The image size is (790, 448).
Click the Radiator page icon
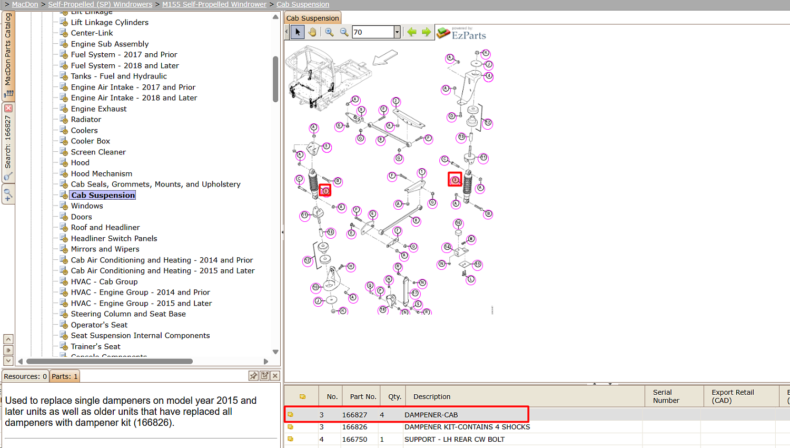point(64,119)
